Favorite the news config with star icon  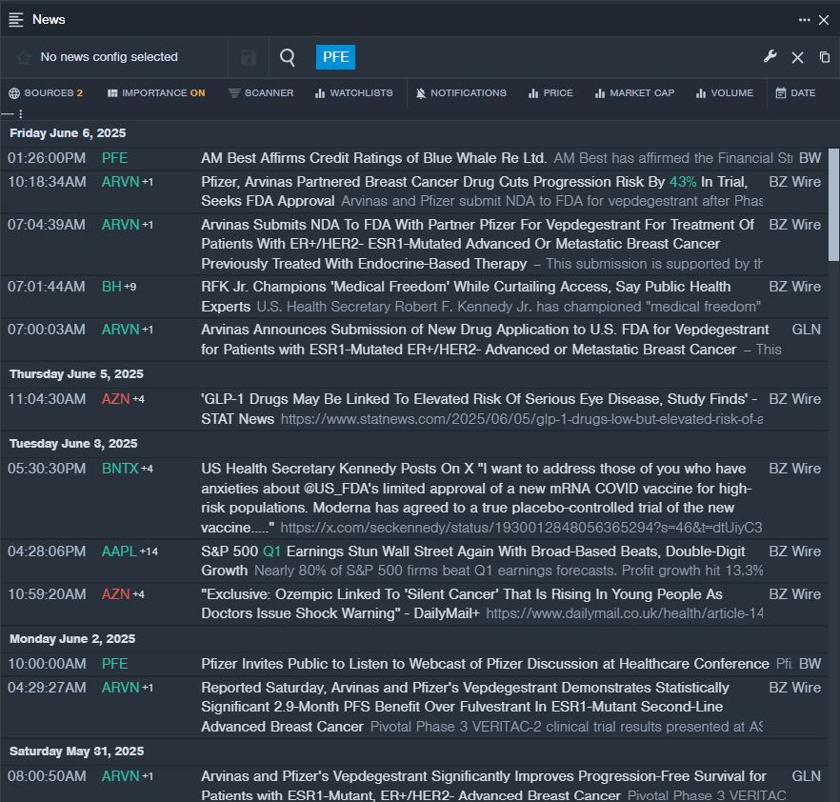(x=23, y=57)
